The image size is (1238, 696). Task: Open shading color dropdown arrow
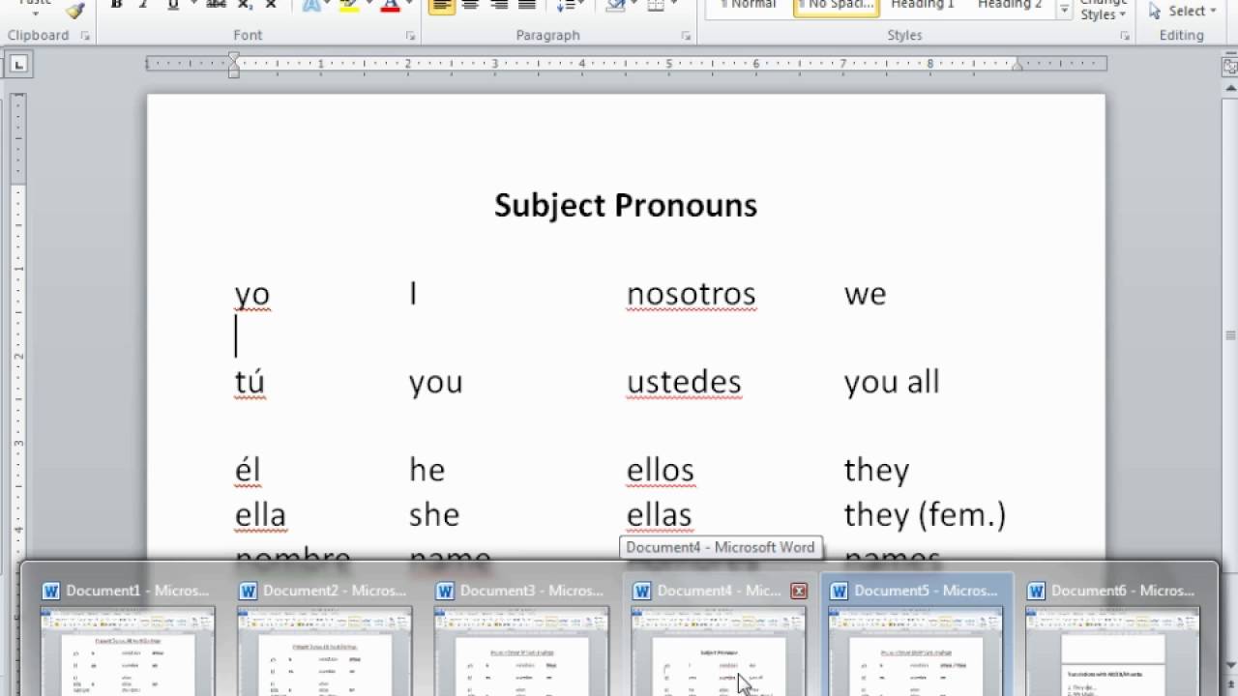coord(634,5)
